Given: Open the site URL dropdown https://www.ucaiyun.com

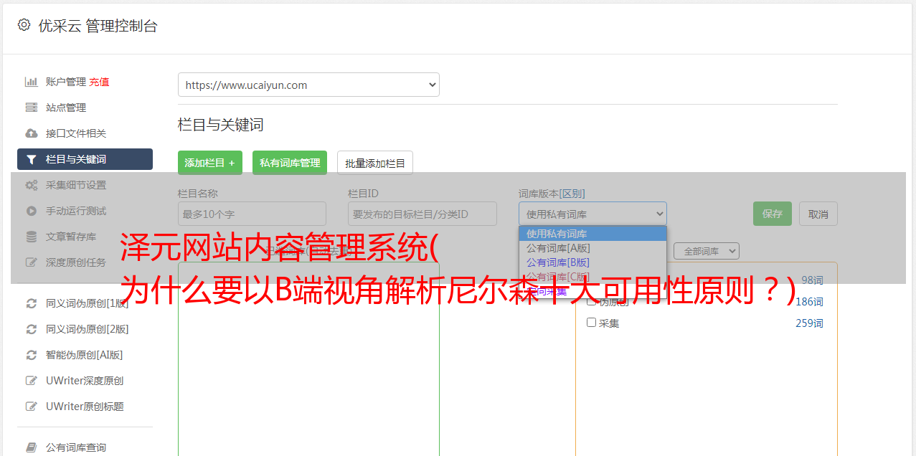Looking at the screenshot, I should (308, 85).
